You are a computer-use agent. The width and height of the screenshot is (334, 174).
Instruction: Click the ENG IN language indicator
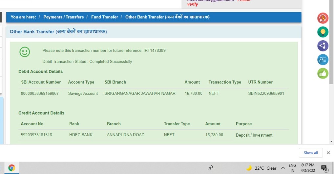[x=292, y=168]
